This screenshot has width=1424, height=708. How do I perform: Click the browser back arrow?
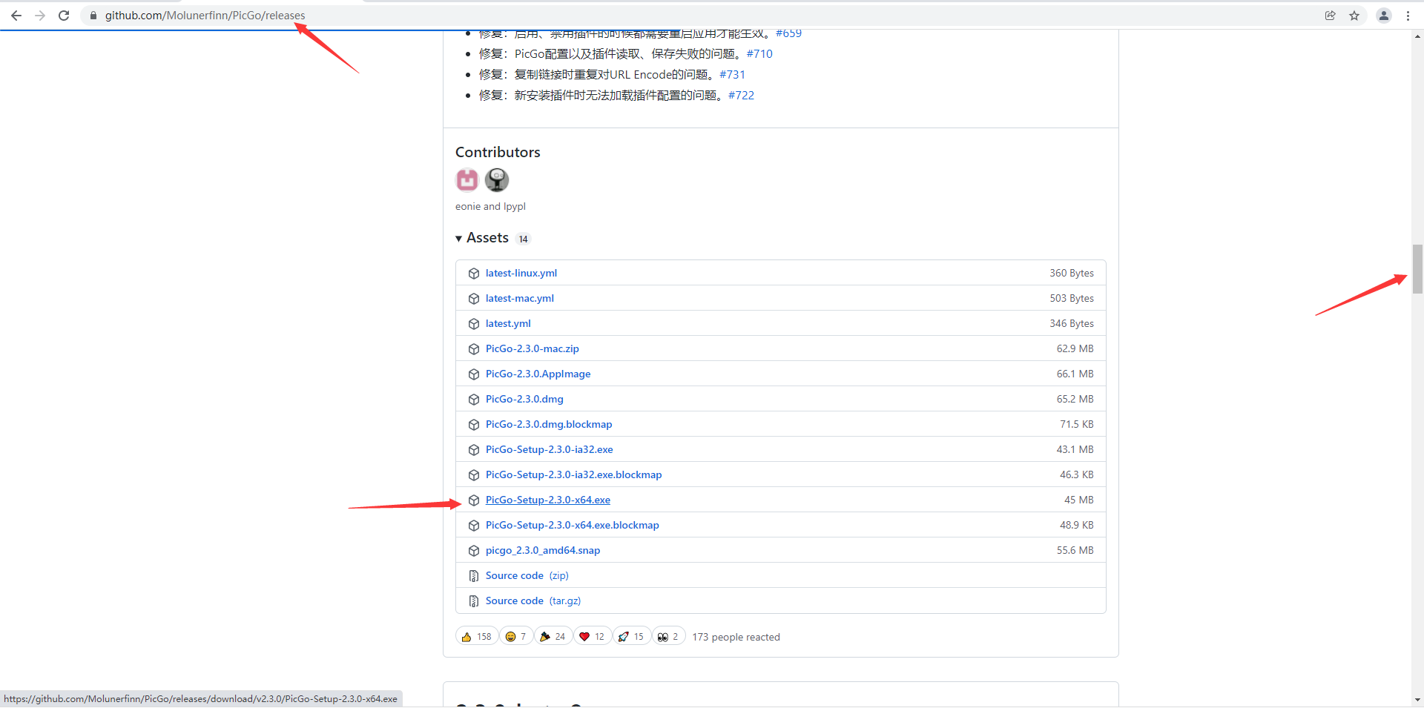(16, 16)
